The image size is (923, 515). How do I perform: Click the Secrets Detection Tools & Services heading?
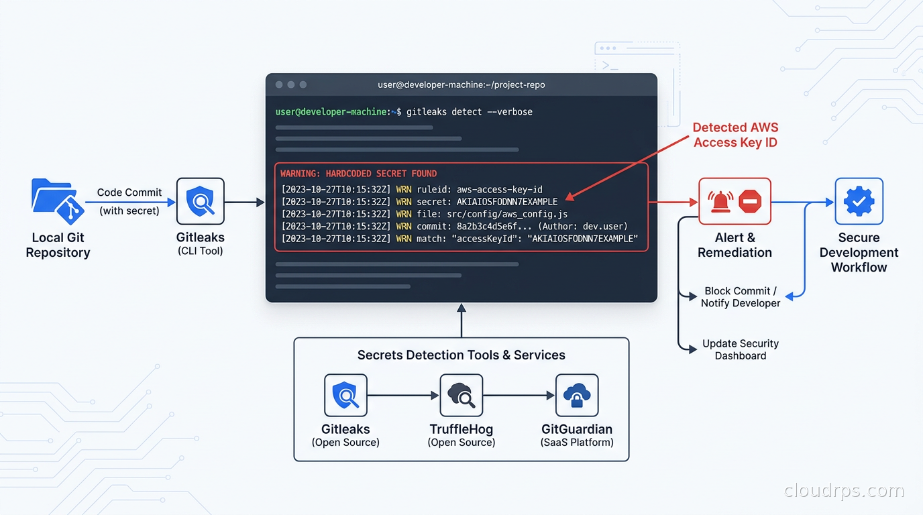point(461,355)
